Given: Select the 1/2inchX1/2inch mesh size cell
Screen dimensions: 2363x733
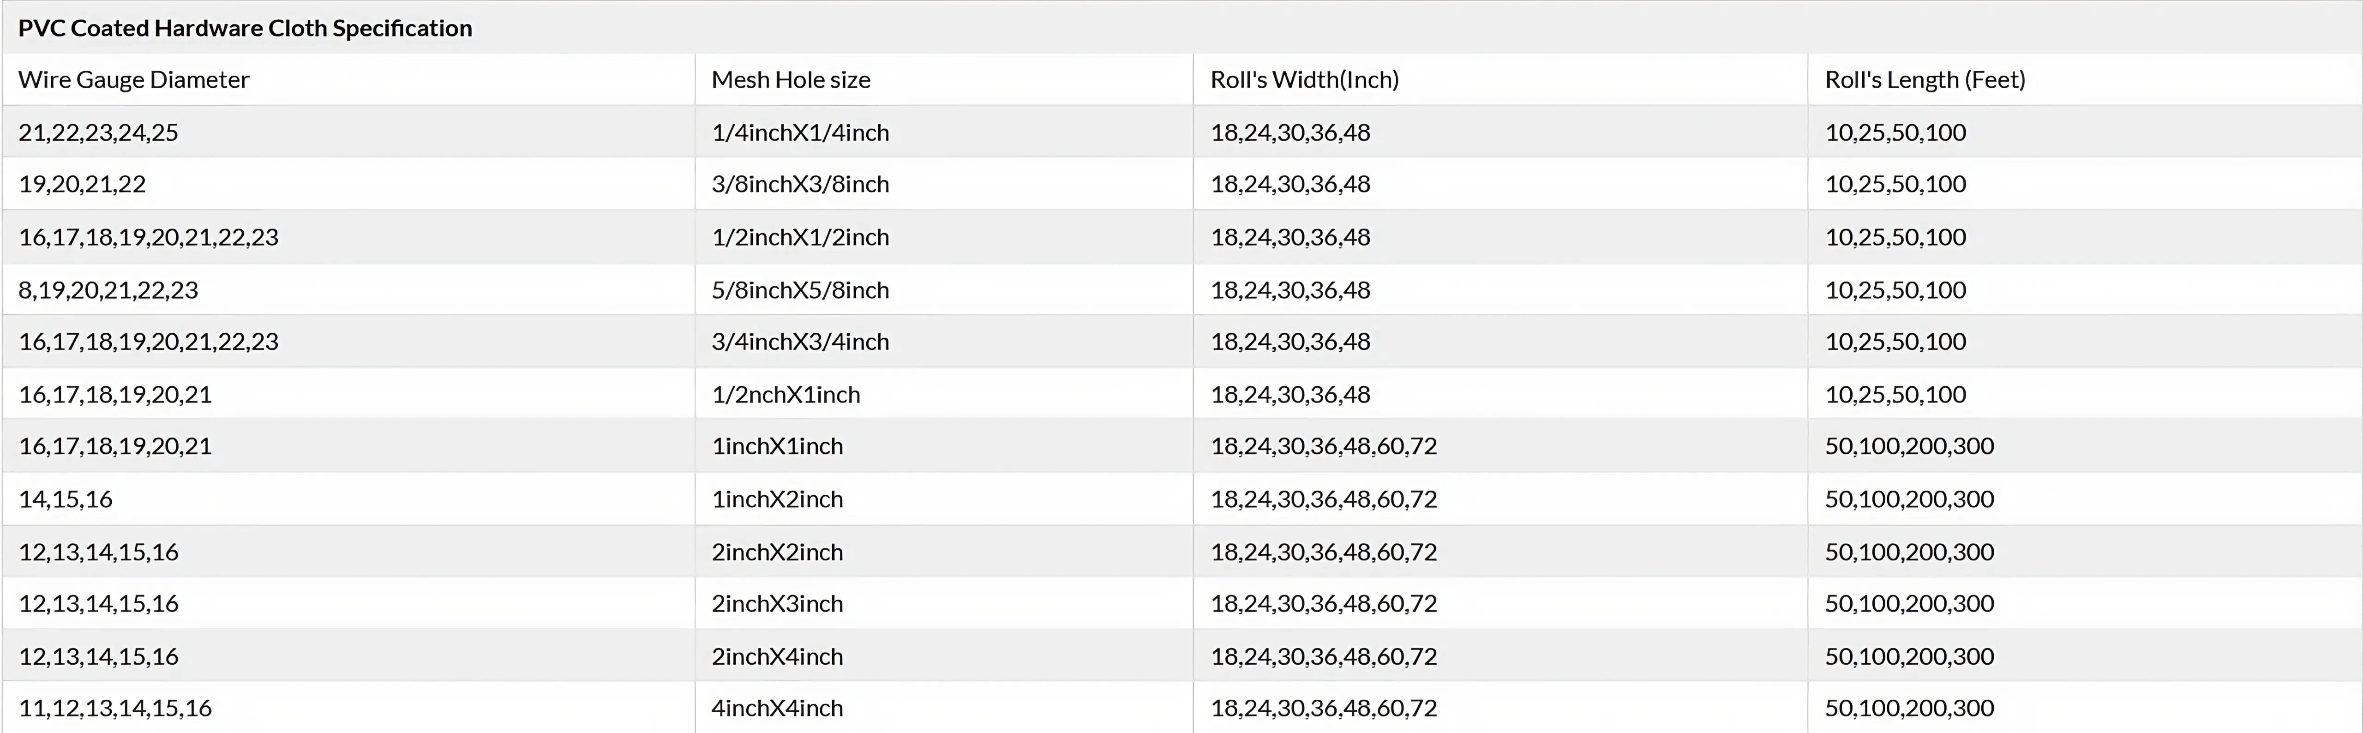Looking at the screenshot, I should (800, 237).
